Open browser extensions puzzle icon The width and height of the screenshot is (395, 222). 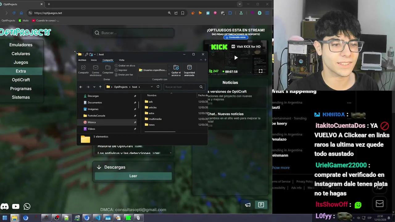pos(230,13)
